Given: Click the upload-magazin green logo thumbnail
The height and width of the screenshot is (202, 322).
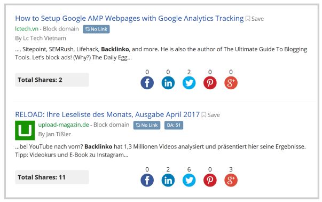Looking at the screenshot, I should [25, 130].
